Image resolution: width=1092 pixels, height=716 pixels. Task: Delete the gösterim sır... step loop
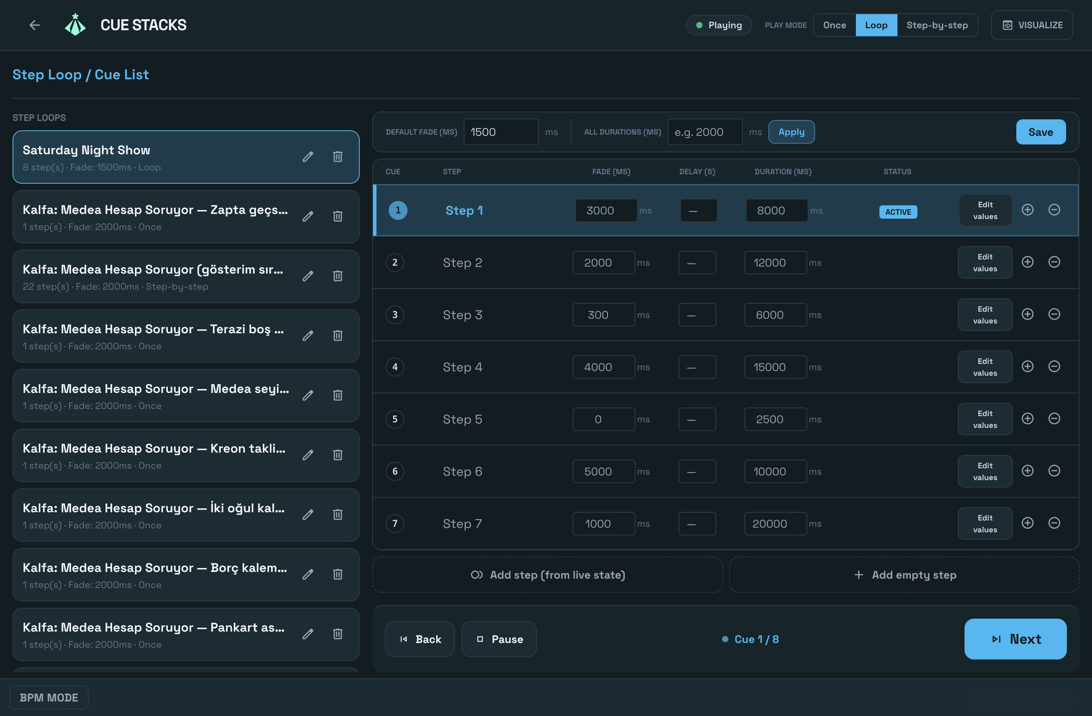tap(338, 276)
